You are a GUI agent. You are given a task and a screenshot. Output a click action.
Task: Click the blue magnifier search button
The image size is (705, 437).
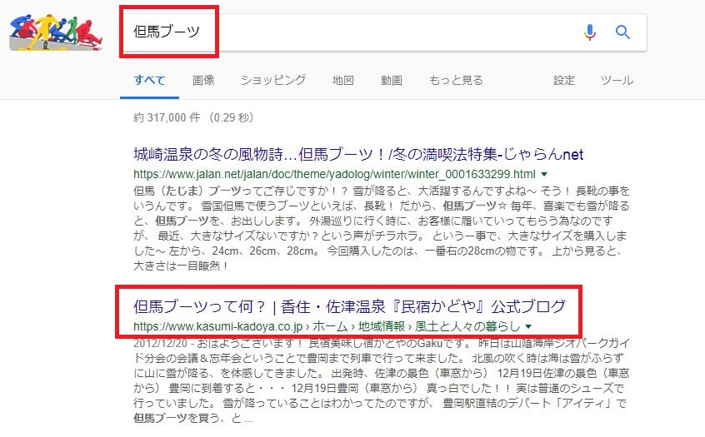[x=622, y=32]
